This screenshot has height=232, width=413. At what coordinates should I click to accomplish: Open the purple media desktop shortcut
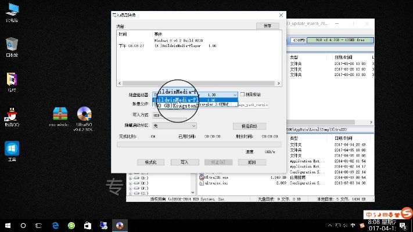(12, 79)
